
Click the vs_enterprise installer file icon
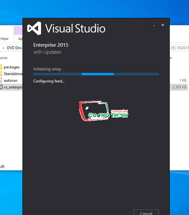(1, 87)
